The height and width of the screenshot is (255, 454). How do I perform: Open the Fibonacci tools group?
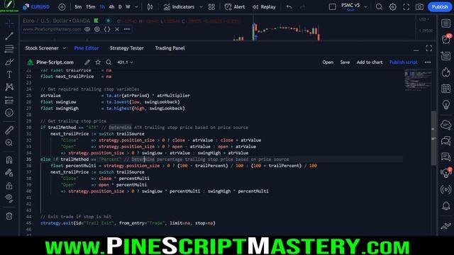(x=9, y=49)
